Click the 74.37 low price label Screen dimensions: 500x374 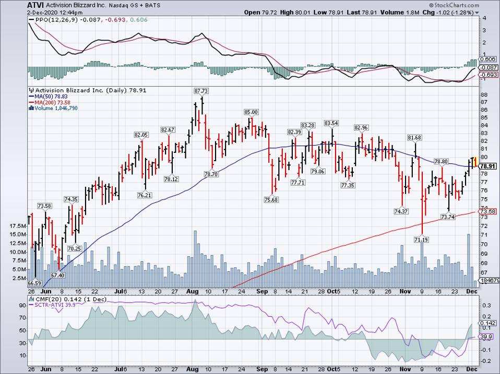click(401, 211)
